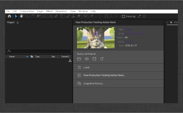Toggle the lock icon on Composition panel
The image size is (183, 113).
(171, 22)
